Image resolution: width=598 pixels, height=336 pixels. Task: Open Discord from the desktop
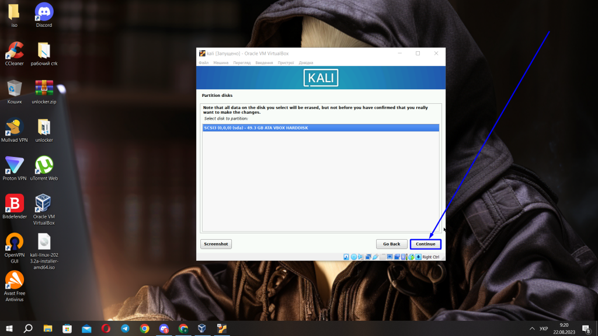pos(43,10)
